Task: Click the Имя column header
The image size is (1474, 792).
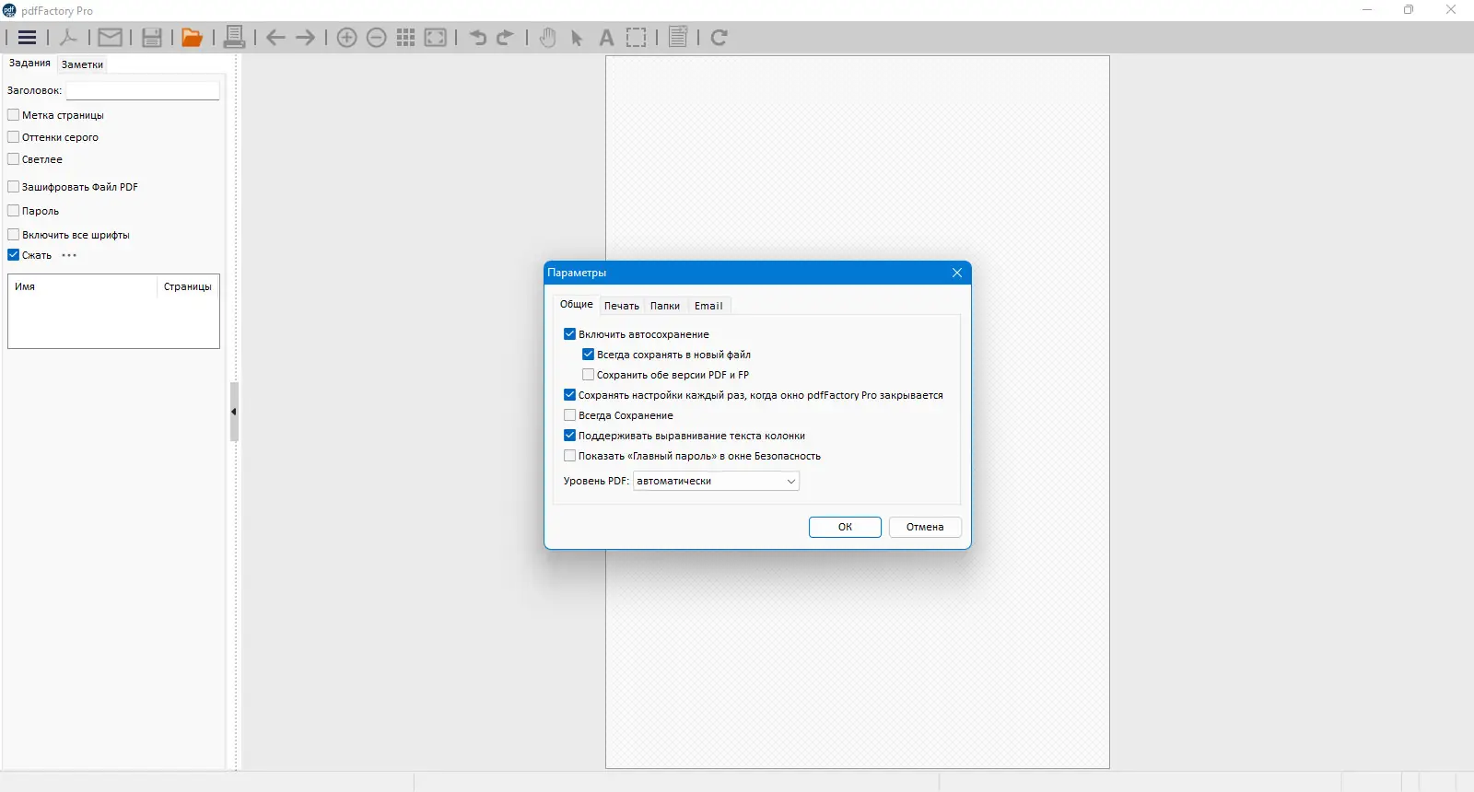Action: [x=83, y=286]
